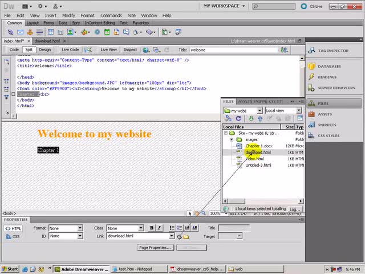This screenshot has height=274, width=365.
Task: Insert a Table icon
Action: (x=51, y=32)
